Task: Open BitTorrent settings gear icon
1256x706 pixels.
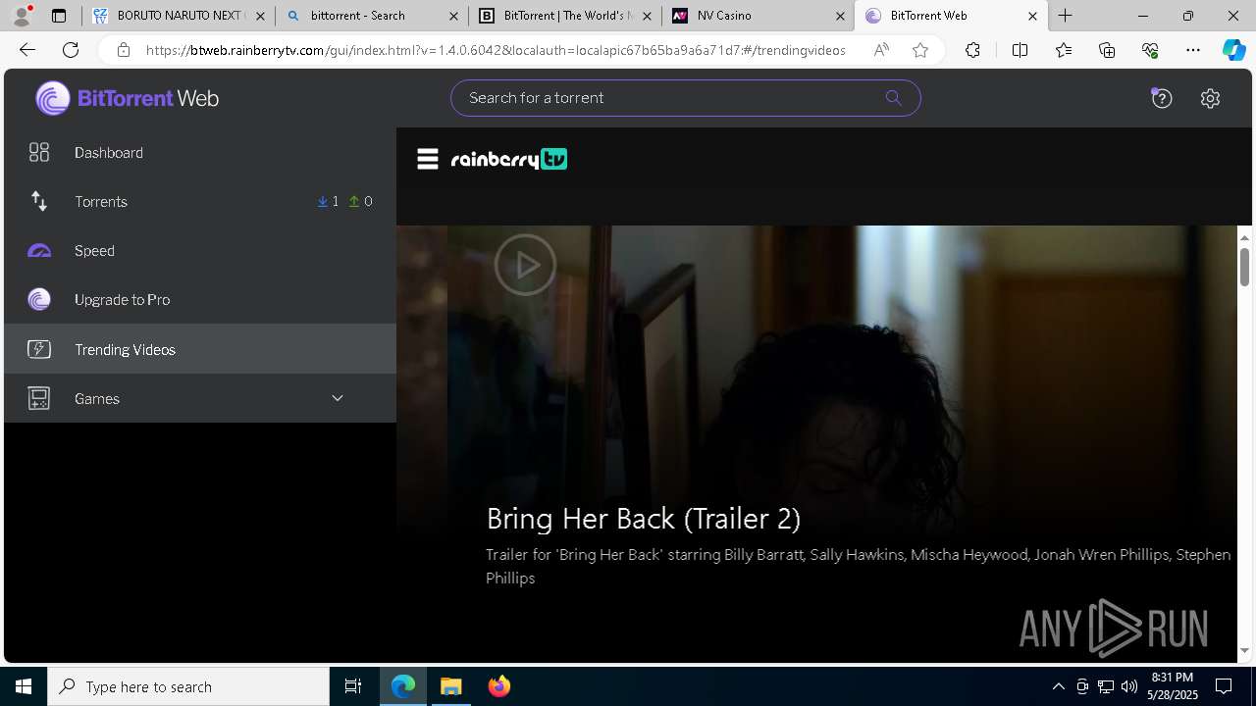Action: [1210, 98]
